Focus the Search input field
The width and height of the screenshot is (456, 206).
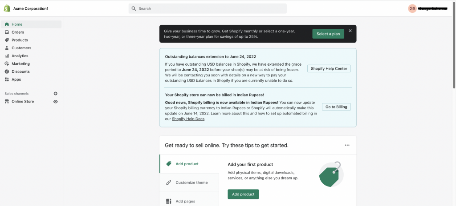pyautogui.click(x=208, y=8)
